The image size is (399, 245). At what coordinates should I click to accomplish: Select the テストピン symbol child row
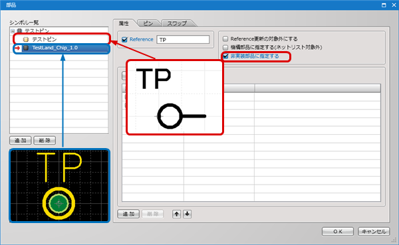tap(61, 39)
